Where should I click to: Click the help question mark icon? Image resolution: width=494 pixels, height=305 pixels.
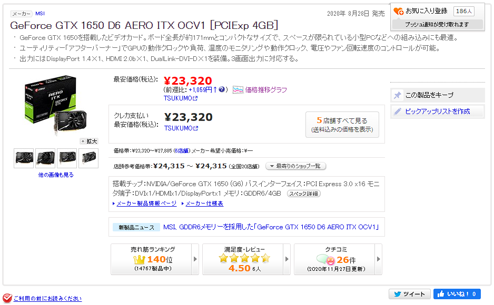click(x=223, y=90)
